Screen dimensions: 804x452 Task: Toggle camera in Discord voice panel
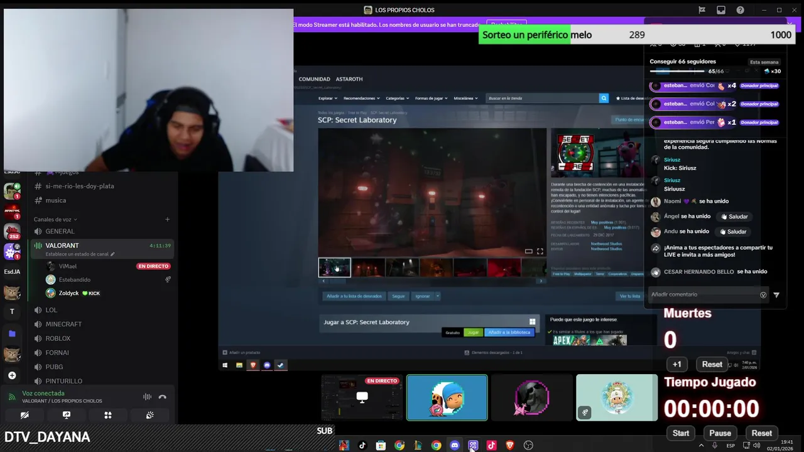point(24,415)
